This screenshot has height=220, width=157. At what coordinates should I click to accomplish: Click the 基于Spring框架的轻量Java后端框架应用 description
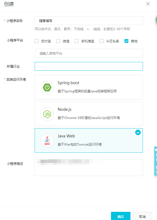click(x=87, y=91)
